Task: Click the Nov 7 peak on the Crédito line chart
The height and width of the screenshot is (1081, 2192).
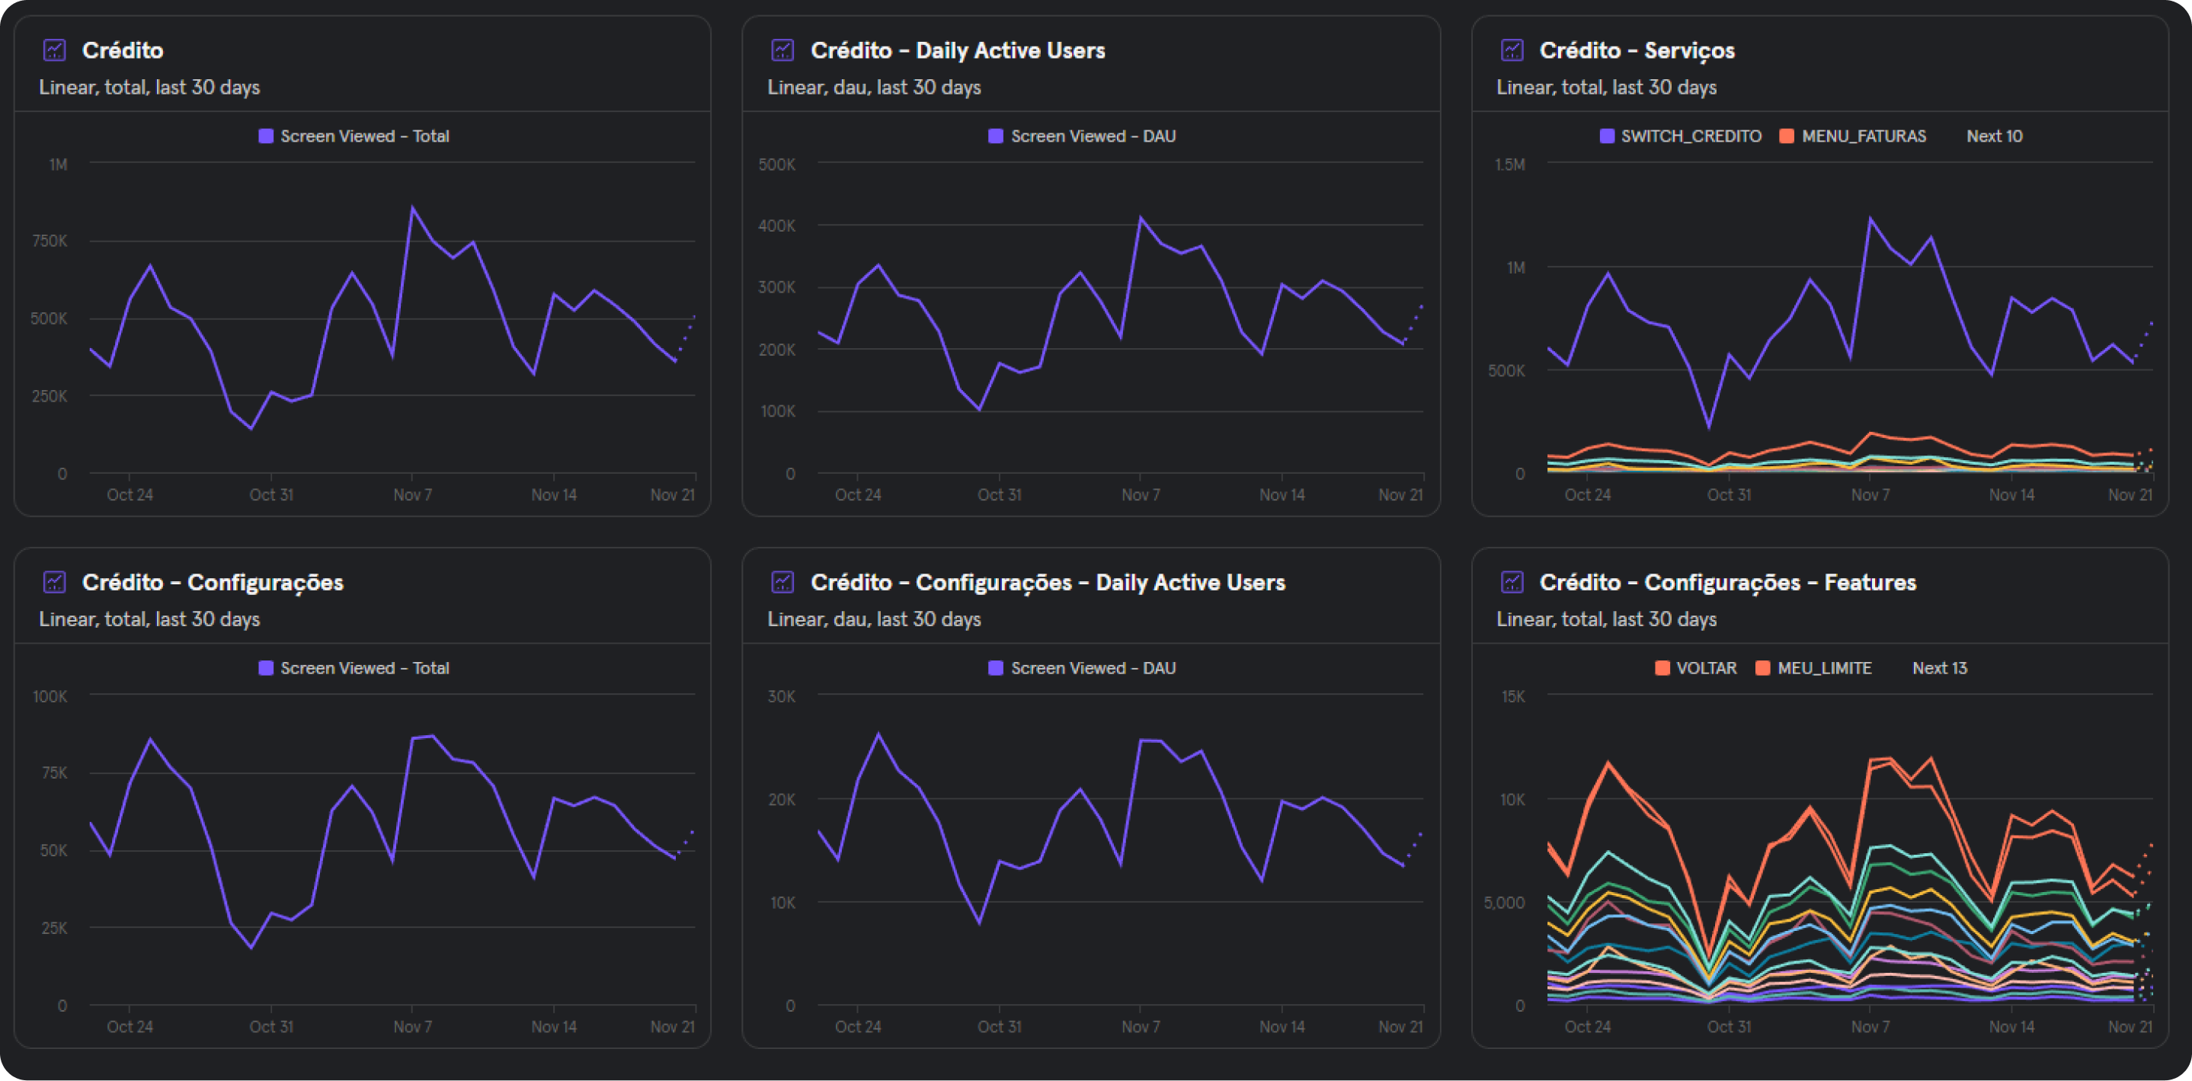Action: point(413,207)
